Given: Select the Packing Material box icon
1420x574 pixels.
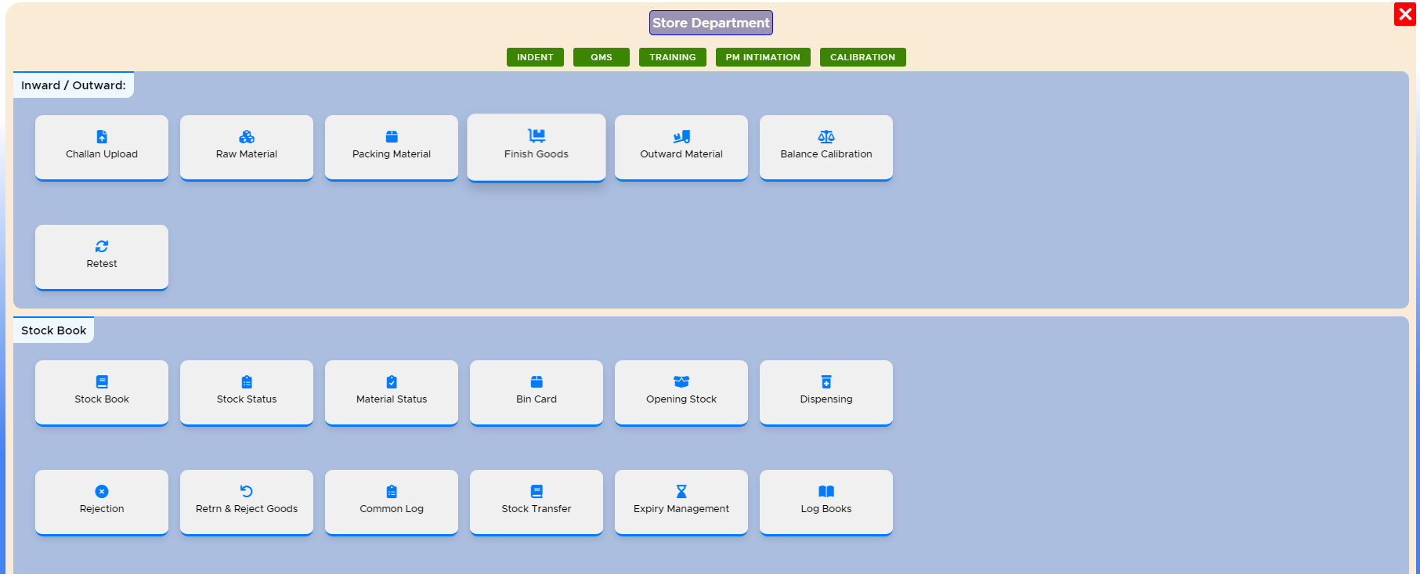Looking at the screenshot, I should coord(392,137).
